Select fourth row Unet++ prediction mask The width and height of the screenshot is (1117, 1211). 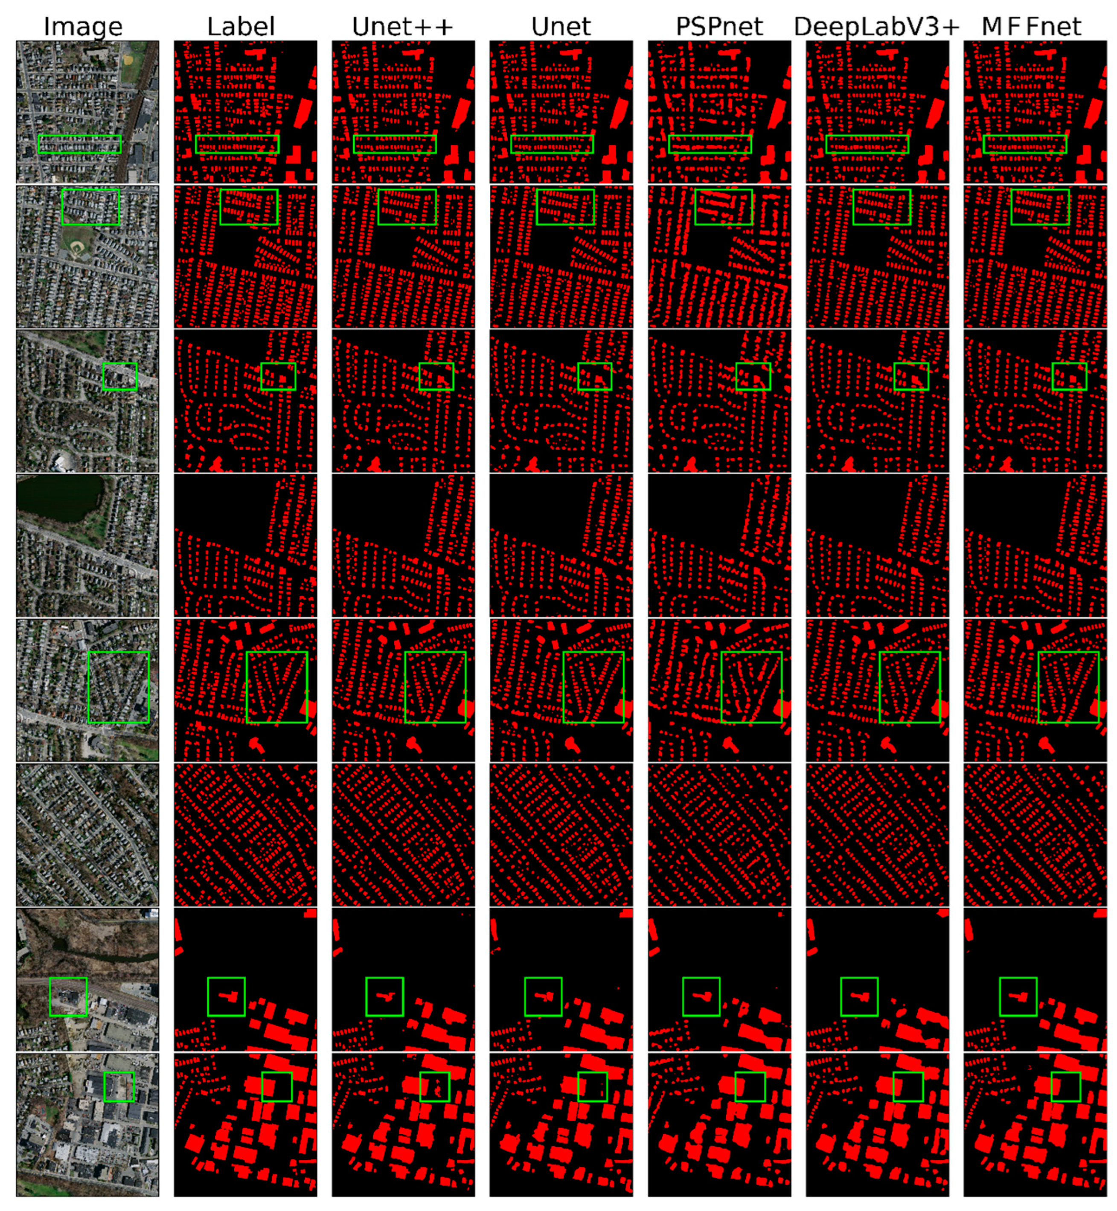point(403,545)
